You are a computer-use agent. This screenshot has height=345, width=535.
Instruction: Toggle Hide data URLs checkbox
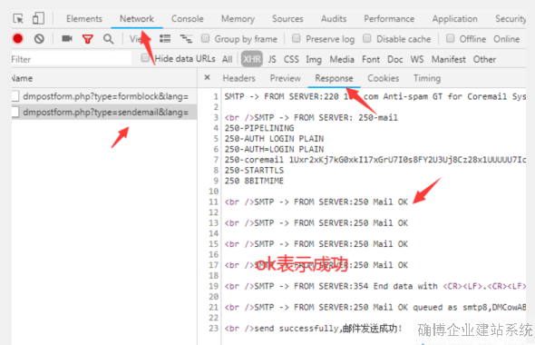click(145, 58)
